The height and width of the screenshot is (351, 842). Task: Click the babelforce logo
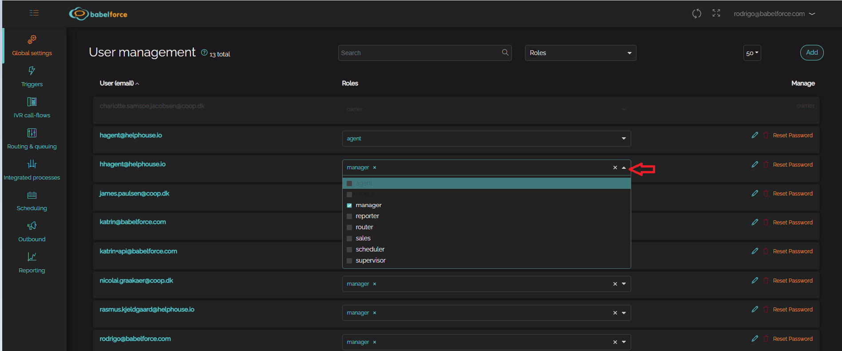pos(98,14)
